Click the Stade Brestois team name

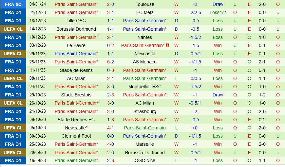76,95
